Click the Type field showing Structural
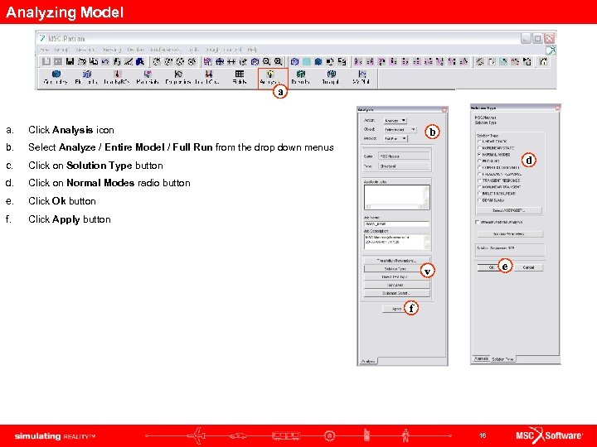 (404, 166)
